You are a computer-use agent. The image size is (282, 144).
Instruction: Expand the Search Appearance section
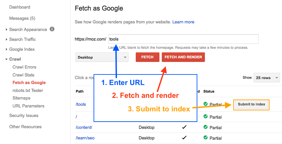coord(7,30)
